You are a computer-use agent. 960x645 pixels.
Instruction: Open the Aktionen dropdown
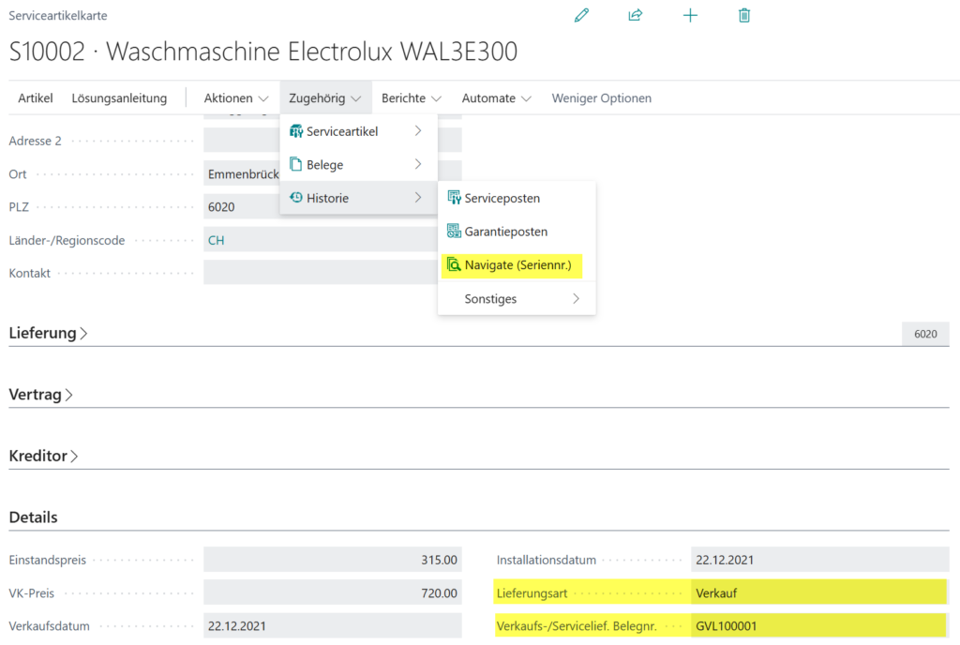click(235, 97)
